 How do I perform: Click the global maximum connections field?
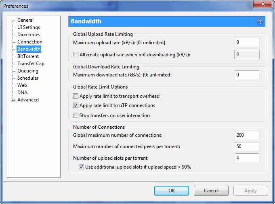246,135
